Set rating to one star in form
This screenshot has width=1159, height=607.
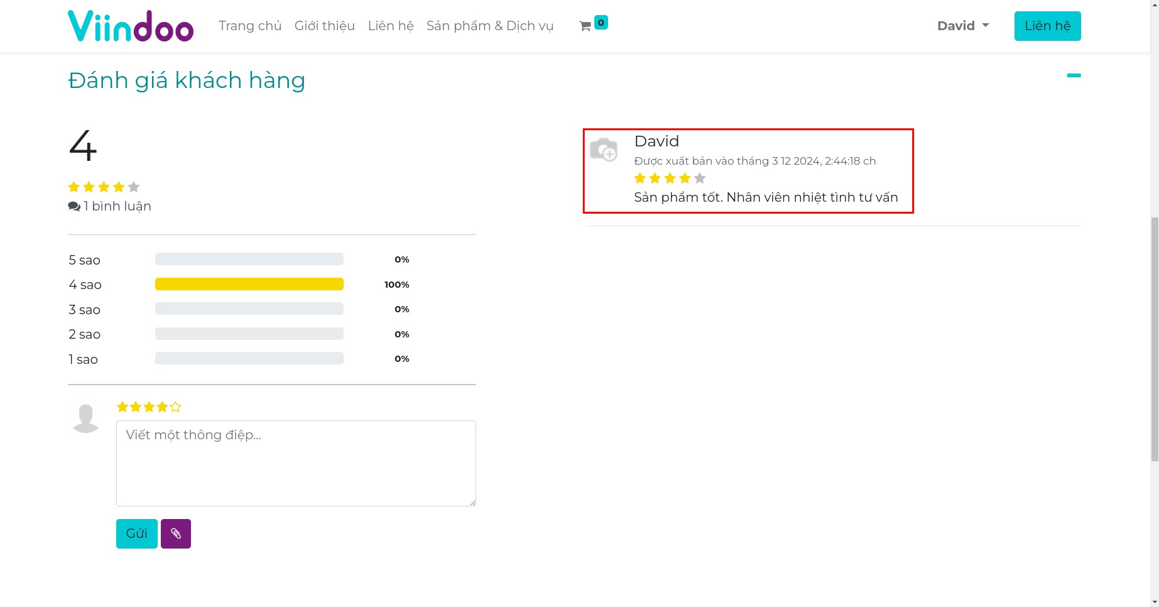(122, 407)
